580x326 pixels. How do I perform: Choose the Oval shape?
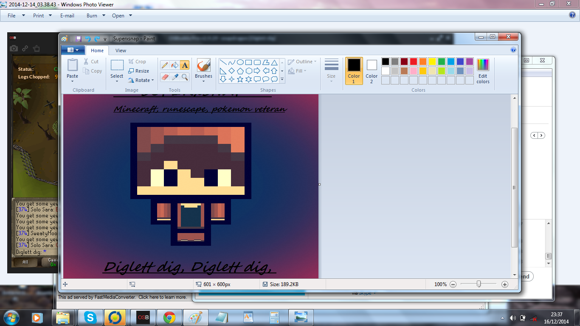pos(240,62)
